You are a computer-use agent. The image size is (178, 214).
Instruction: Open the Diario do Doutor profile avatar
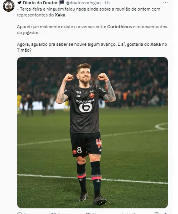point(9,6)
